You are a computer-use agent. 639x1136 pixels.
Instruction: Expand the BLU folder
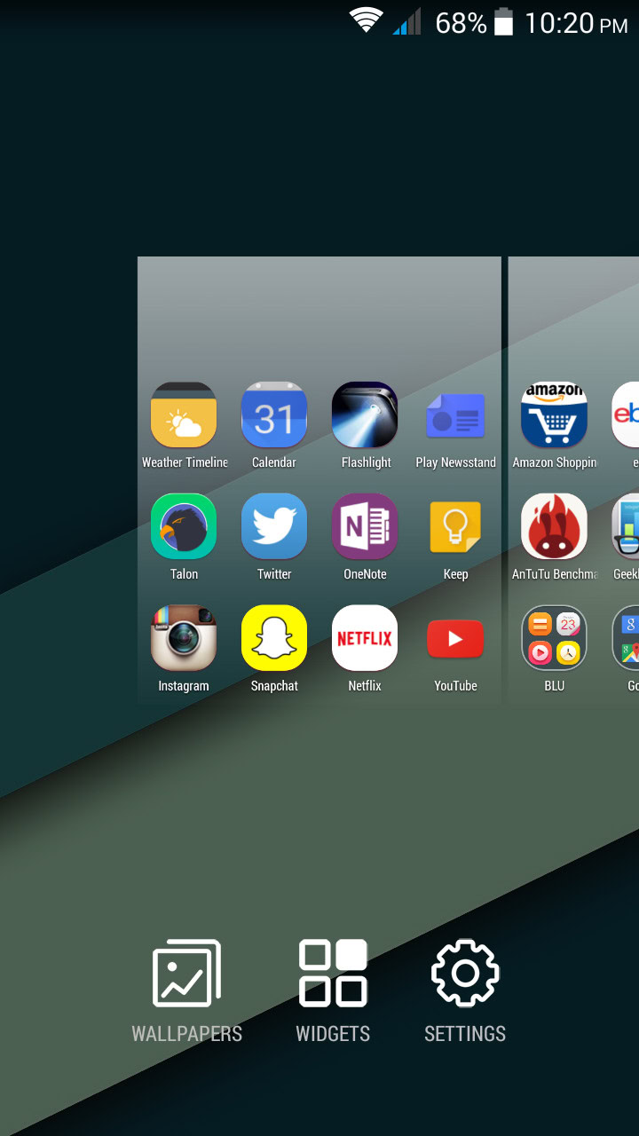pos(554,639)
